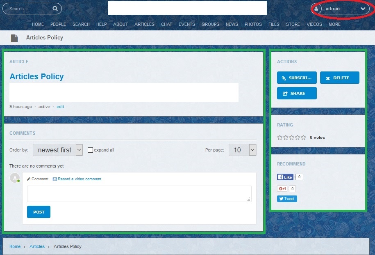
Task: Click inside the comment text box
Action: 139,193
